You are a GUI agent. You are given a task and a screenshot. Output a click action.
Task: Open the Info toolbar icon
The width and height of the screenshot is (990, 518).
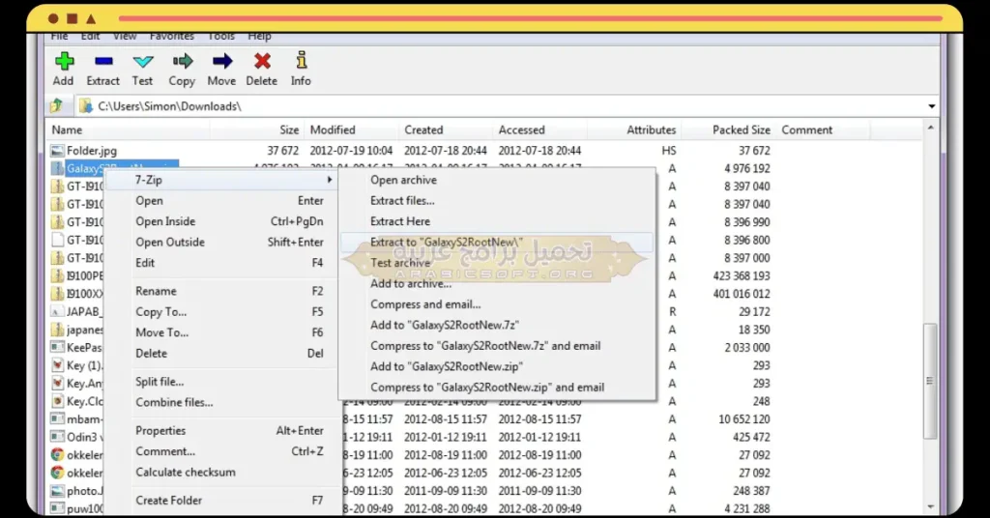point(302,60)
